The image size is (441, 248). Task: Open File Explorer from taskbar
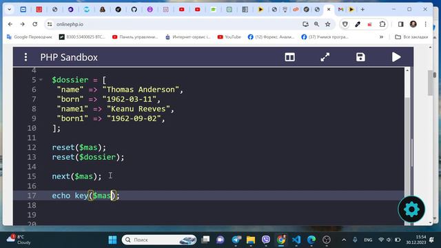coord(251,240)
